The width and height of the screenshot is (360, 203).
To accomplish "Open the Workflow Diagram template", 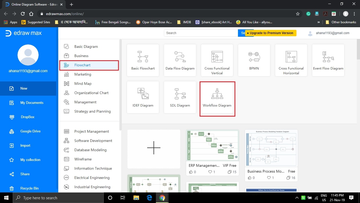I will (x=217, y=97).
